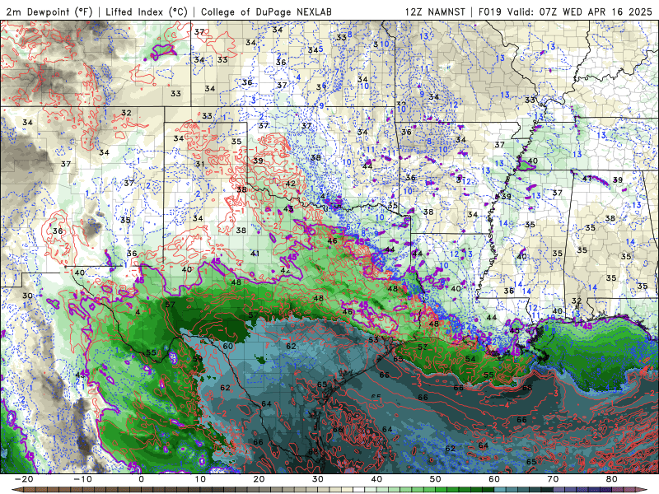This screenshot has height=494, width=659.
Task: Click "College of DuPage NEXLAB" header text
Action: click(266, 12)
